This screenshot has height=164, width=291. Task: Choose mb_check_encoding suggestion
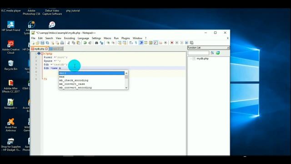pyautogui.click(x=92, y=80)
